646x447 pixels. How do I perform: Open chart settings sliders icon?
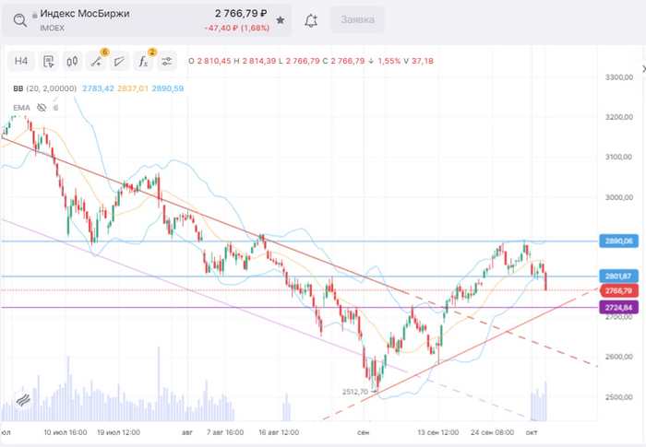(x=167, y=62)
